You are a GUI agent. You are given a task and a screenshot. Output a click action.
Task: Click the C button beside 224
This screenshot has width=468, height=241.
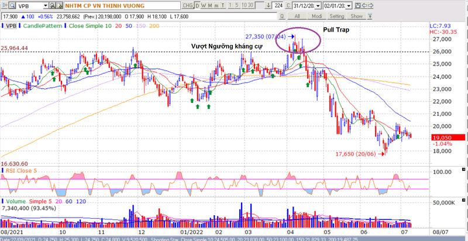288,5
